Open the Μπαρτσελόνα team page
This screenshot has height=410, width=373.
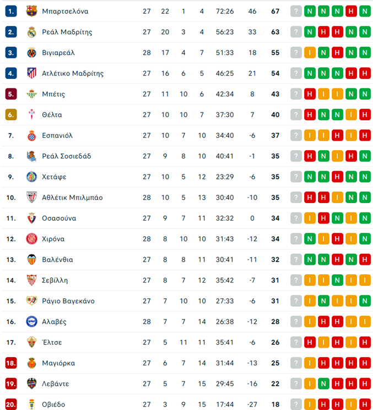[x=65, y=11]
